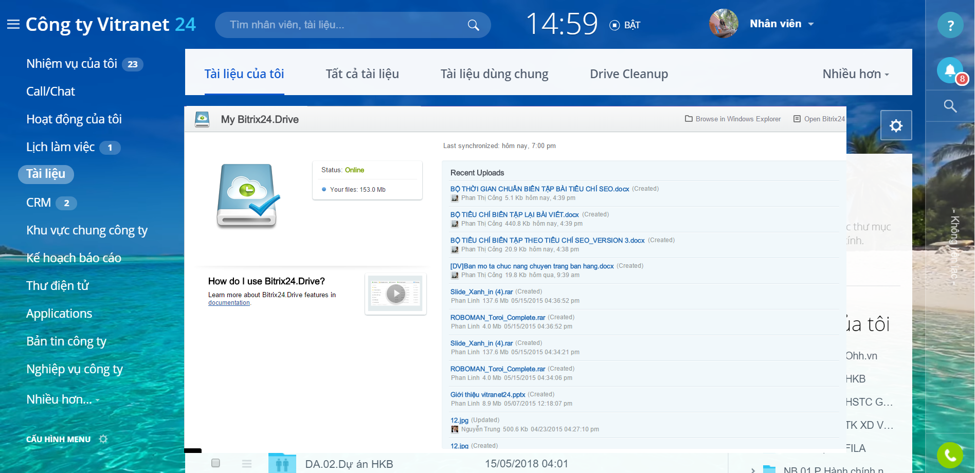This screenshot has height=473, width=975.
Task: Open Slide_Xanh_in (4).rar uploaded 04:36:52 pm
Action: click(481, 292)
